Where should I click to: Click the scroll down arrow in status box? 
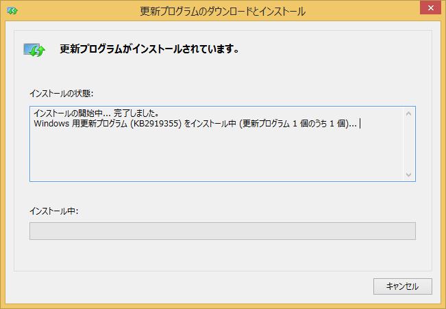point(409,174)
